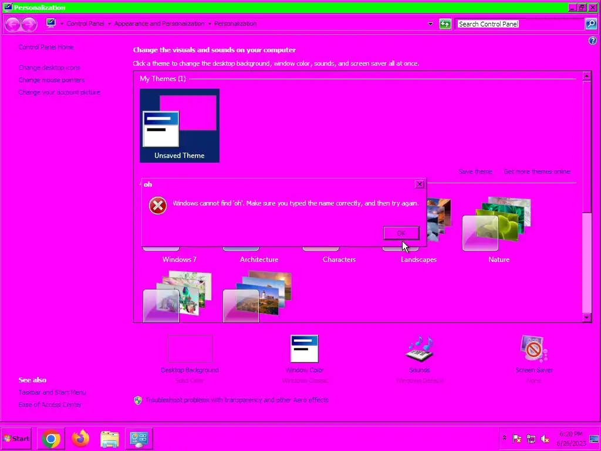601x451 pixels.
Task: Open Help with the question mark icon
Action: tap(593, 41)
